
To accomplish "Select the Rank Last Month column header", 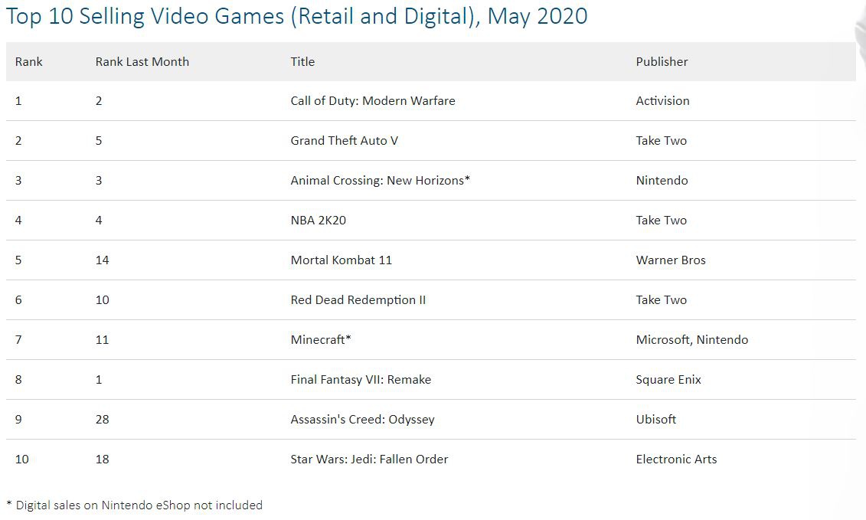I will (x=142, y=62).
